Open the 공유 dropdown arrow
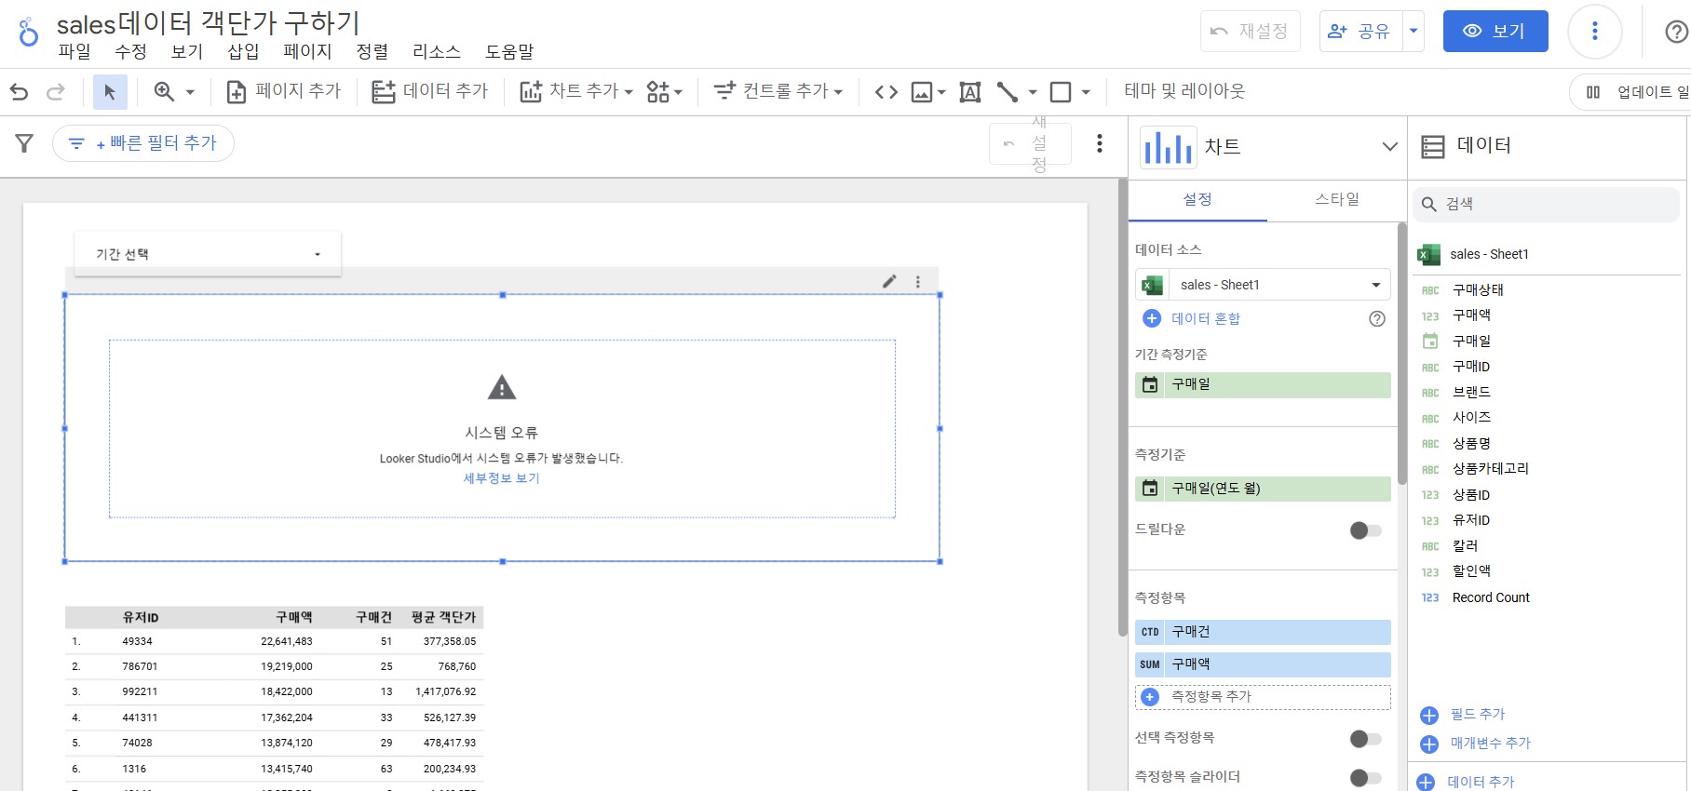This screenshot has height=791, width=1691. (1414, 31)
